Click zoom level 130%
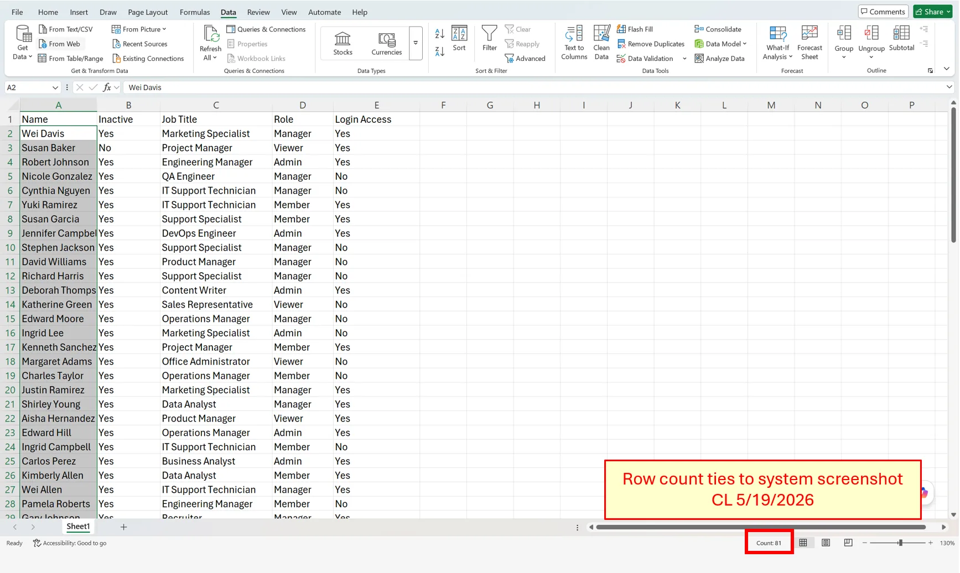 (947, 543)
